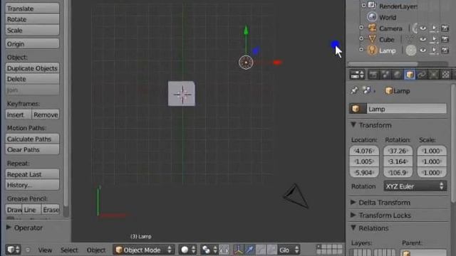
Task: Enable the rotate manipulator button
Action: (261, 250)
